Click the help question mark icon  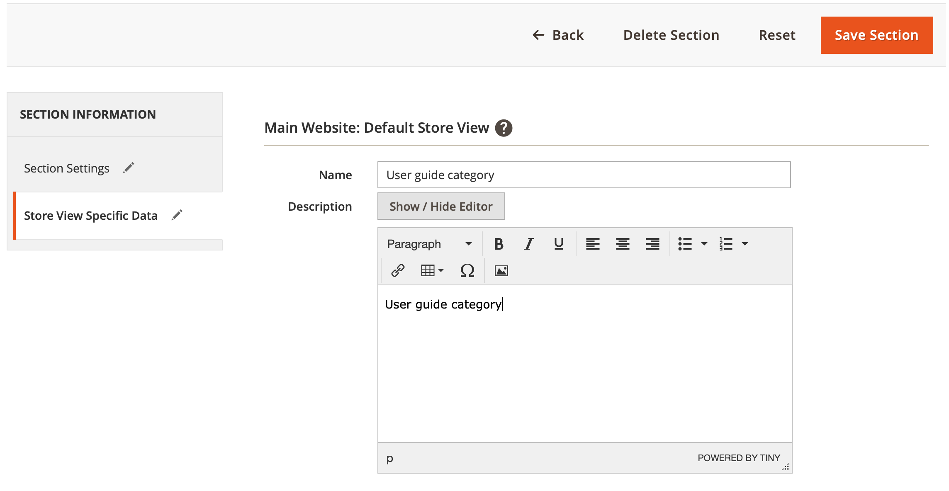(504, 128)
